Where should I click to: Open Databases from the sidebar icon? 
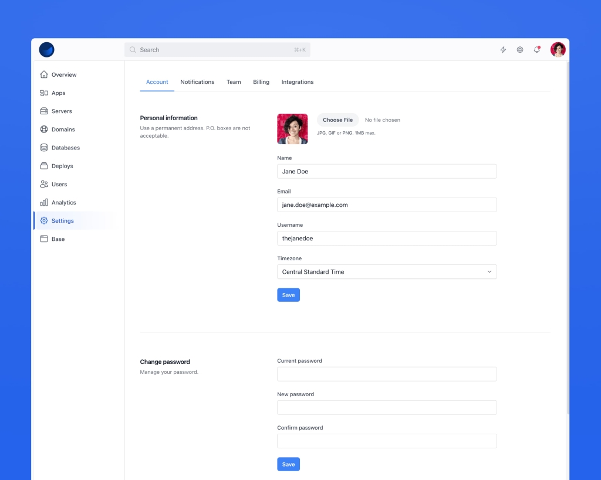click(x=44, y=148)
